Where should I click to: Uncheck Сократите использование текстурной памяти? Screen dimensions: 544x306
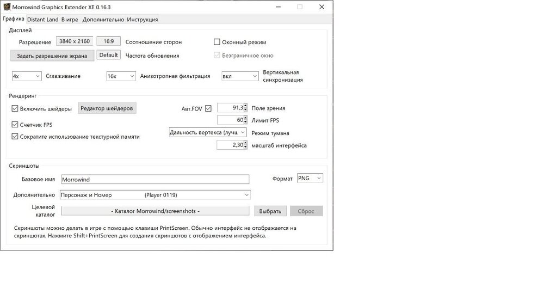click(x=15, y=137)
